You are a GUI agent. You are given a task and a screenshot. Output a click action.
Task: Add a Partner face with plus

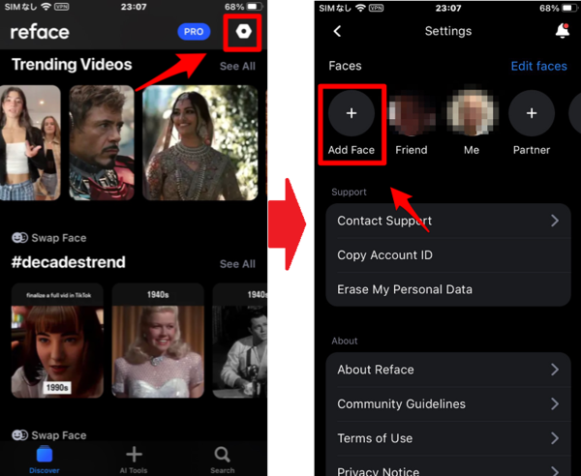point(532,113)
